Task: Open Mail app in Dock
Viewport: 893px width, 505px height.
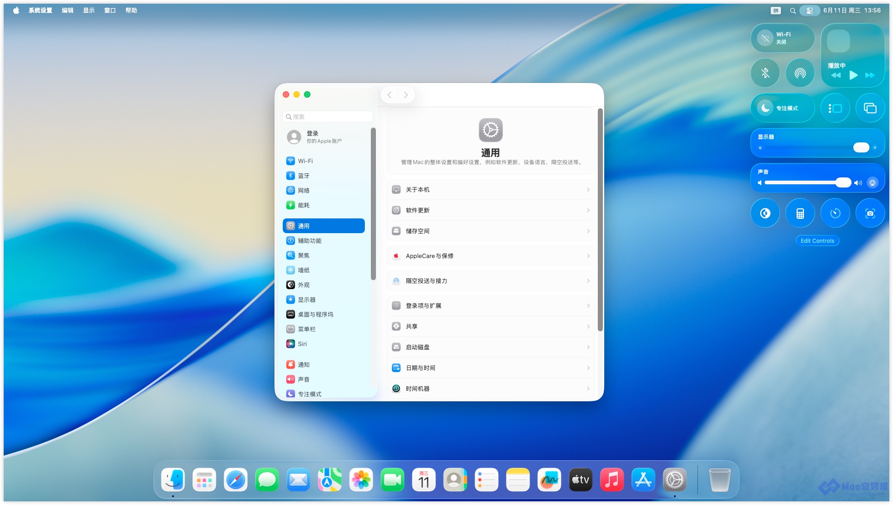Action: [x=298, y=480]
